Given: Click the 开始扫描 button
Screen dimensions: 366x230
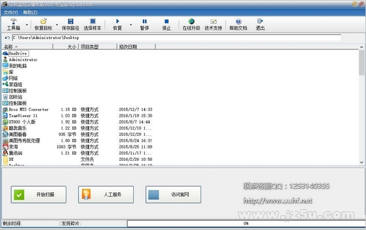Looking at the screenshot, I should click(x=38, y=195).
